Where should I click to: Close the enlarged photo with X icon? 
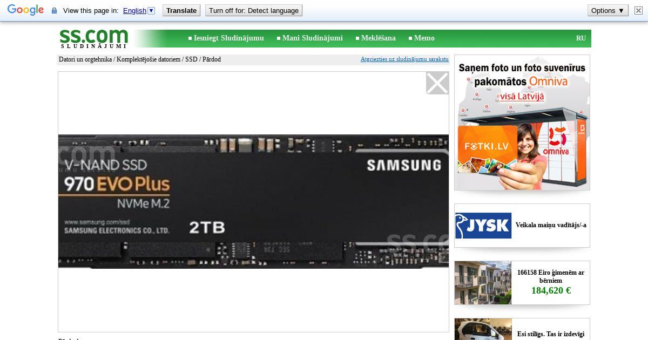pyautogui.click(x=437, y=83)
